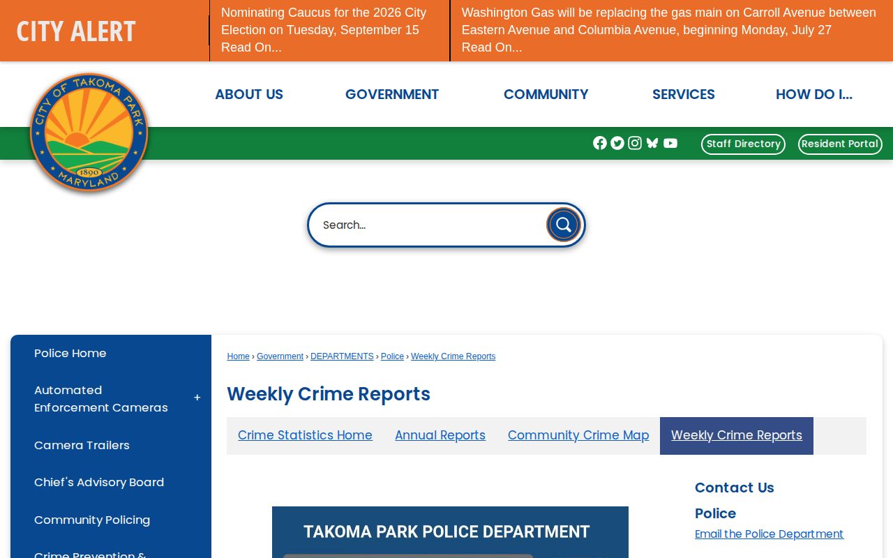
Task: Open the About Us menu
Action: [x=249, y=94]
